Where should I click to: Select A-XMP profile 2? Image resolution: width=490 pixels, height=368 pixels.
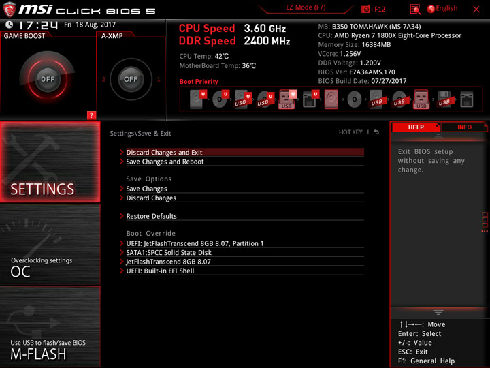pos(103,79)
